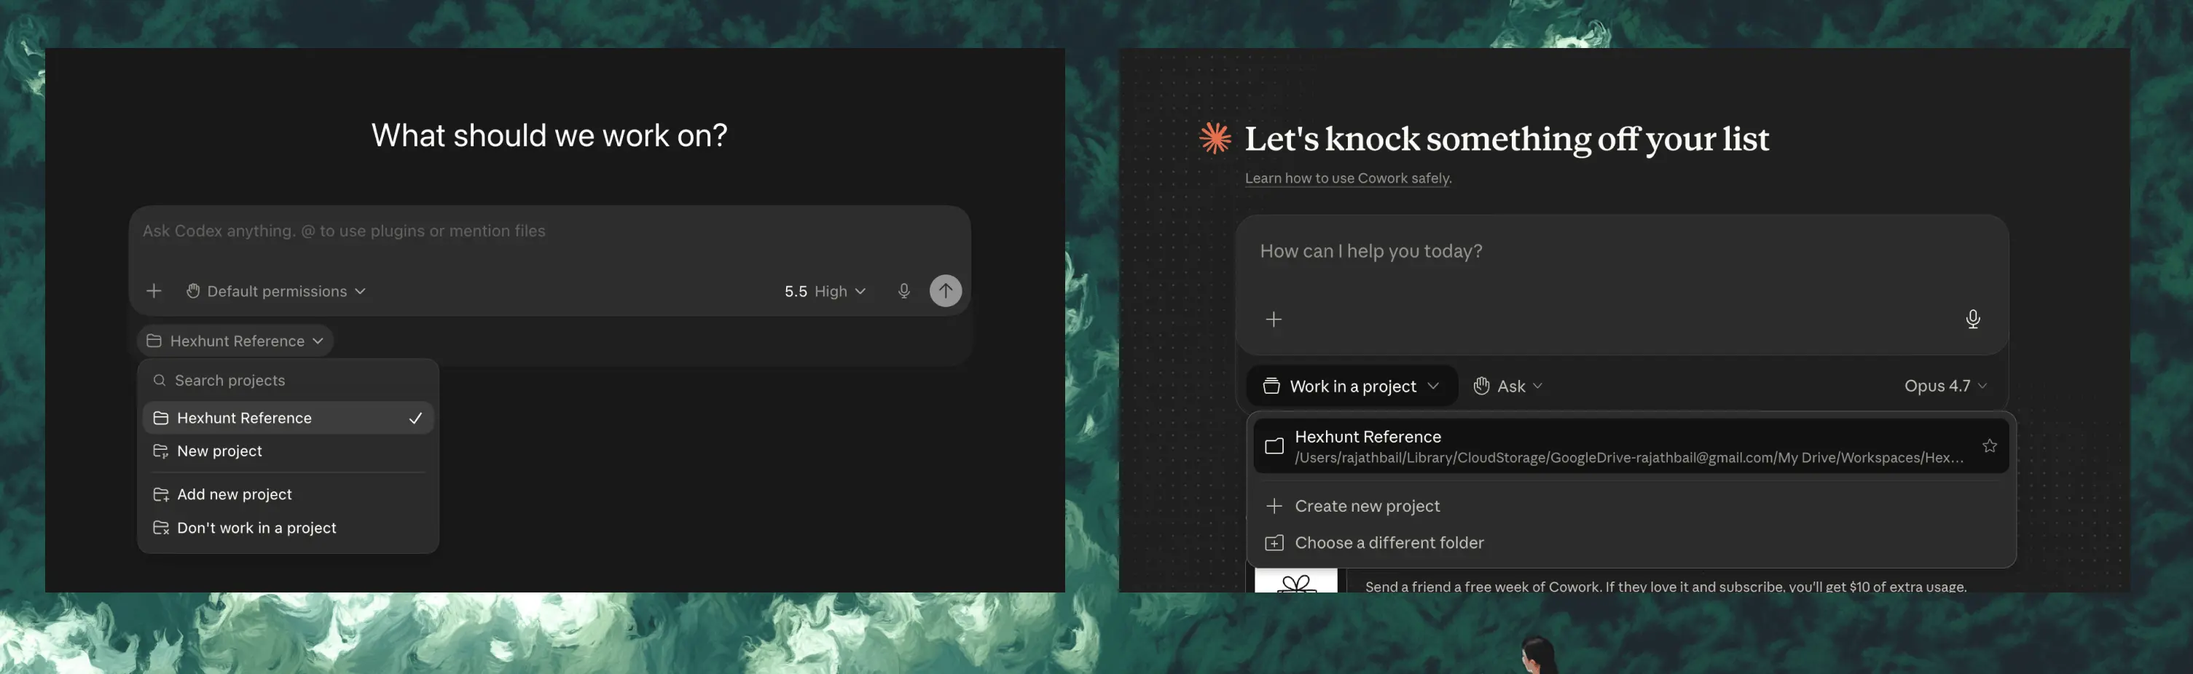Click the gift thumbnail in referral banner
This screenshot has width=2193, height=674.
1295,580
